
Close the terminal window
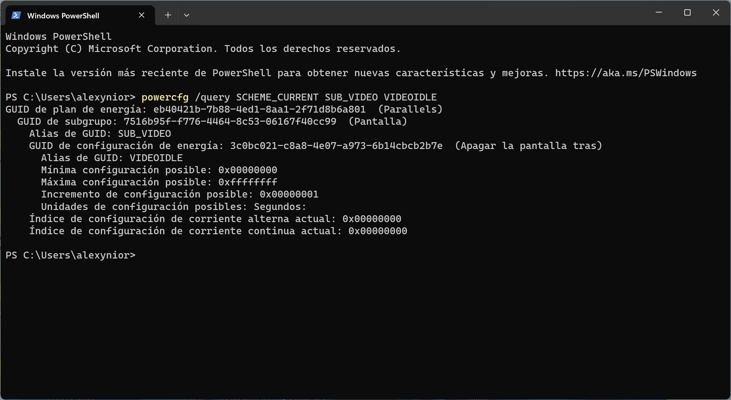pyautogui.click(x=716, y=12)
